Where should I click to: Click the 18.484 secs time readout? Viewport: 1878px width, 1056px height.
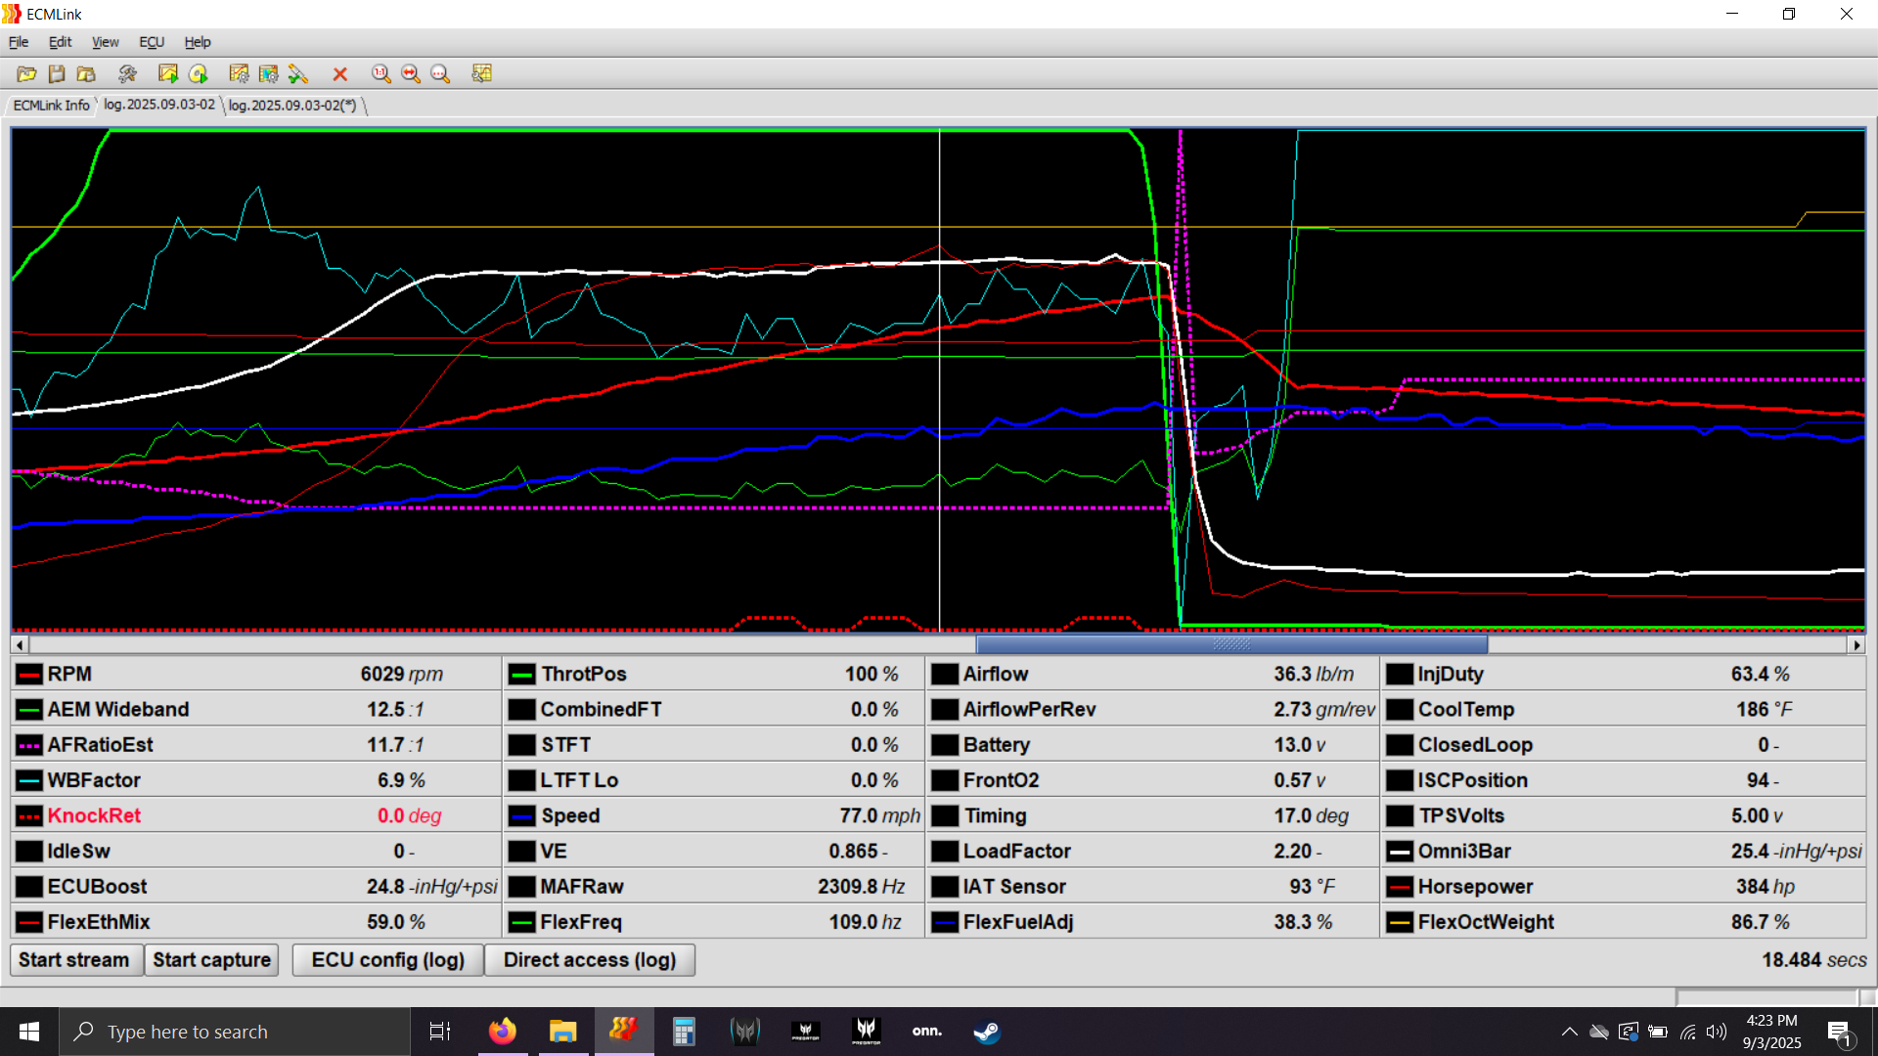click(1813, 960)
